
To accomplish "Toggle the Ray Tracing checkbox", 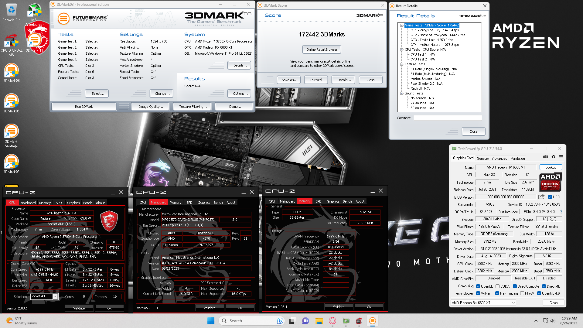I will pos(497,293).
